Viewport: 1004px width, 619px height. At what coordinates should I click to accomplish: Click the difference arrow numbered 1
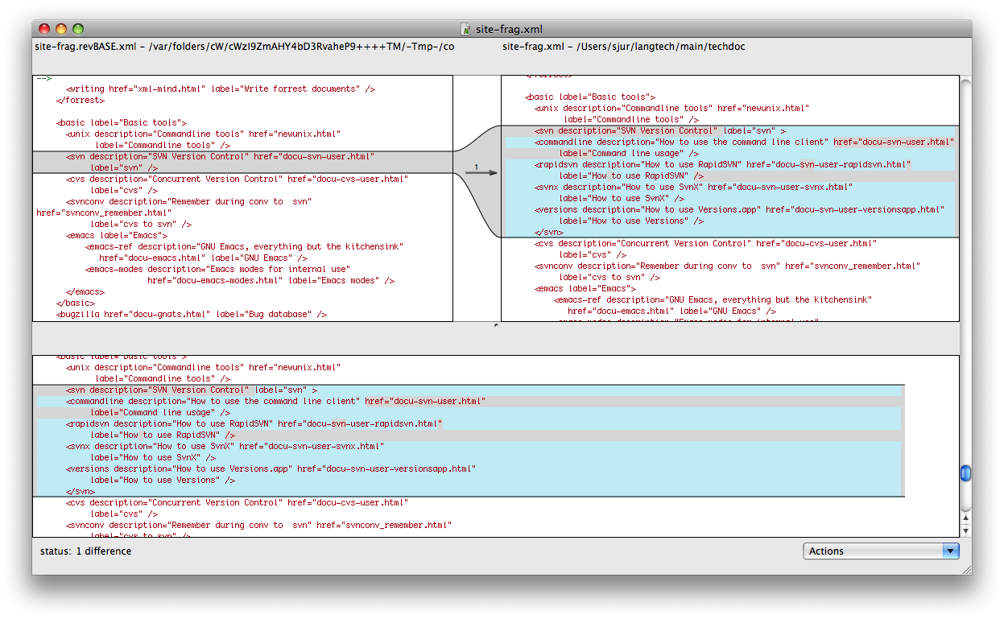click(481, 171)
